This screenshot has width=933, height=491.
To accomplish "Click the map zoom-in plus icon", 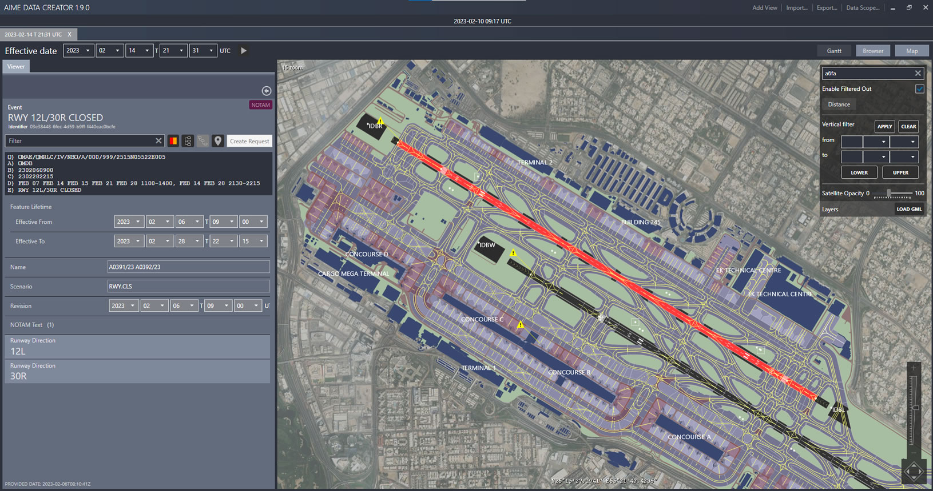I will (914, 368).
